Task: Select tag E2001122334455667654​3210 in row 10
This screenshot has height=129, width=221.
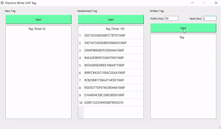Action: pos(104,103)
